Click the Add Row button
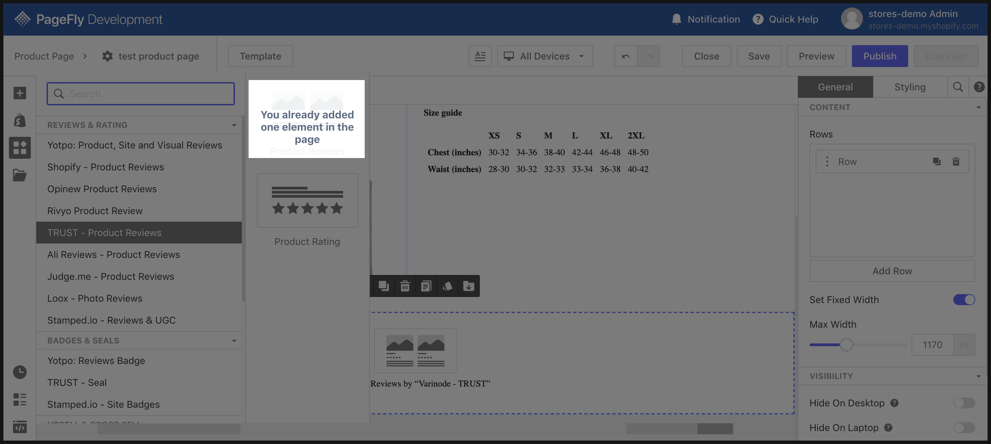 pyautogui.click(x=892, y=271)
